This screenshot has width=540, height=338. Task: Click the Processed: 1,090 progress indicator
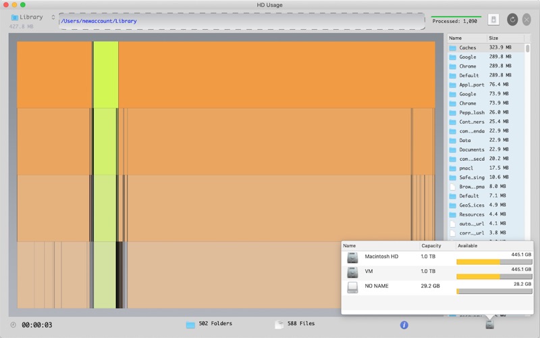(456, 20)
